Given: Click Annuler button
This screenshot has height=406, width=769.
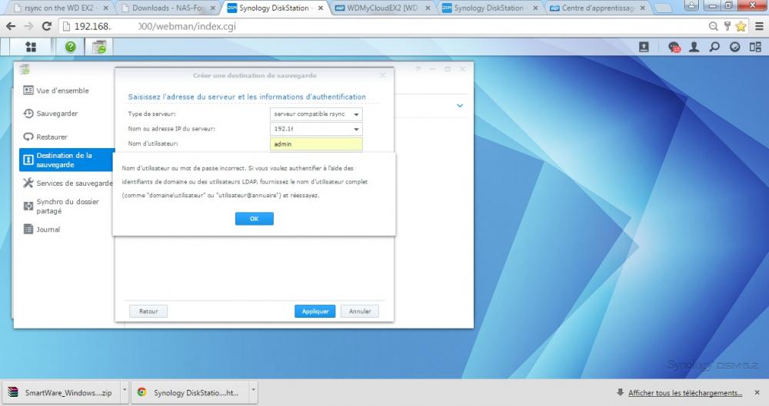Looking at the screenshot, I should pos(359,311).
